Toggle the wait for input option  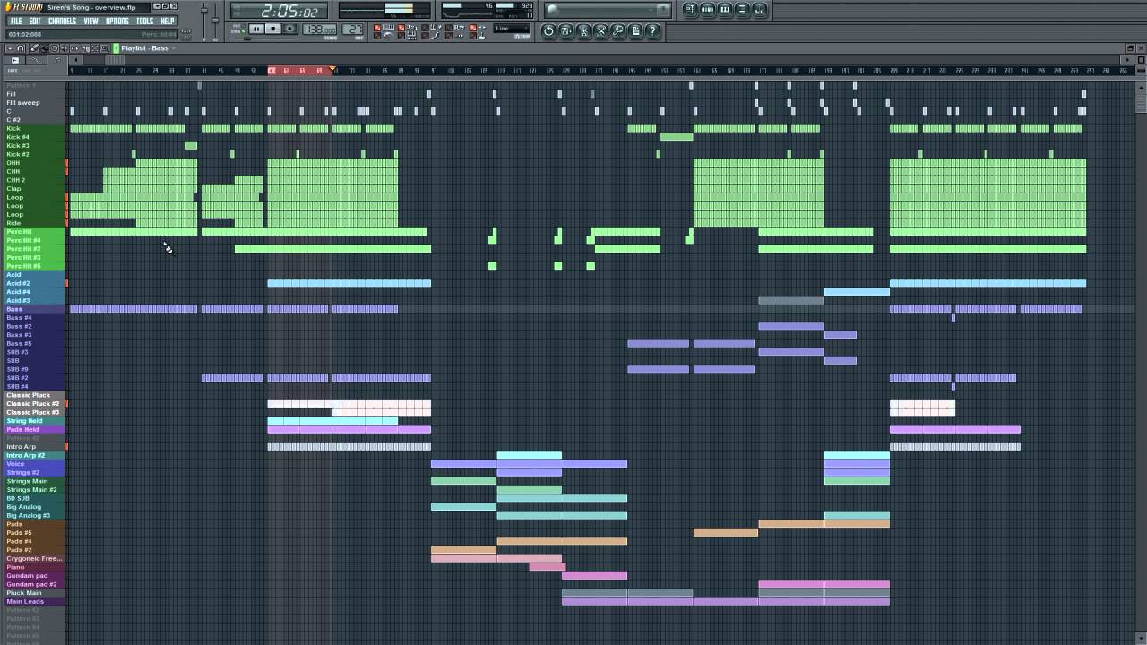click(x=408, y=36)
